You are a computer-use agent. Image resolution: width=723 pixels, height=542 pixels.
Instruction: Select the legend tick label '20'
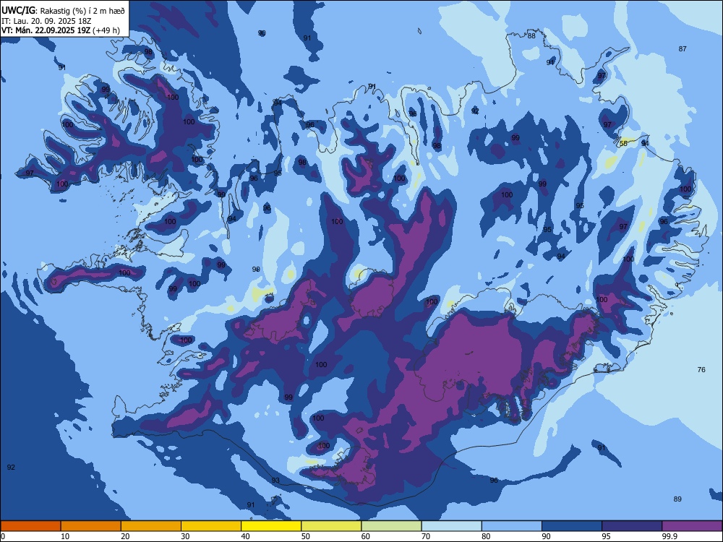tap(125, 536)
